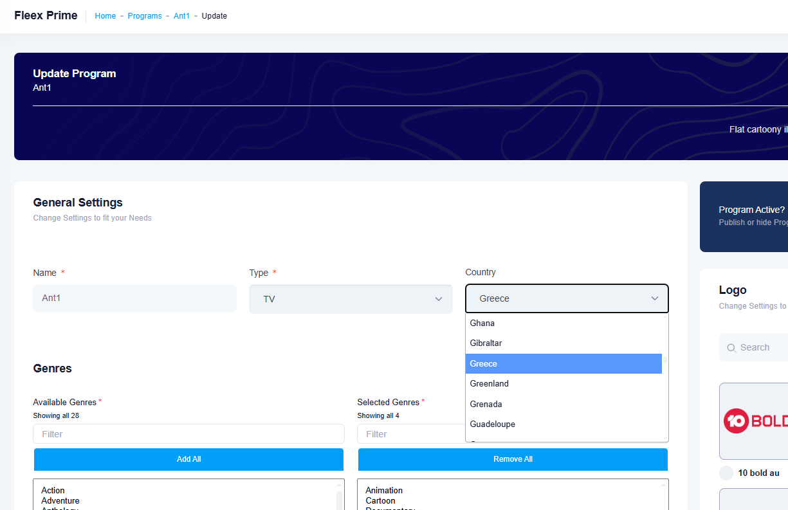This screenshot has width=788, height=510.
Task: Click the Fleex Prime brand logo
Action: click(46, 15)
